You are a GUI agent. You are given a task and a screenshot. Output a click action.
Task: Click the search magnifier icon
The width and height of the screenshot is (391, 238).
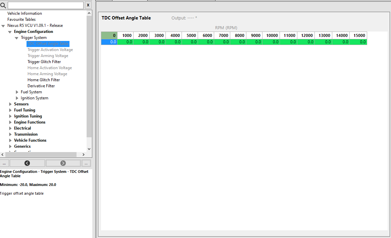3,5
